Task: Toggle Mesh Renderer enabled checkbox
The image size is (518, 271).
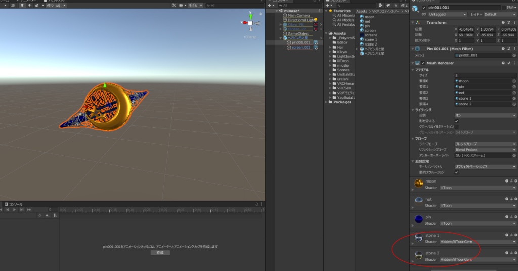Action: tap(423, 63)
